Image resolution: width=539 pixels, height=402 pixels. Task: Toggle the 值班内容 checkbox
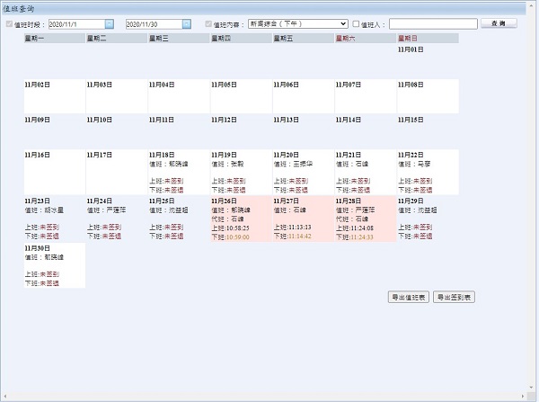(x=209, y=23)
